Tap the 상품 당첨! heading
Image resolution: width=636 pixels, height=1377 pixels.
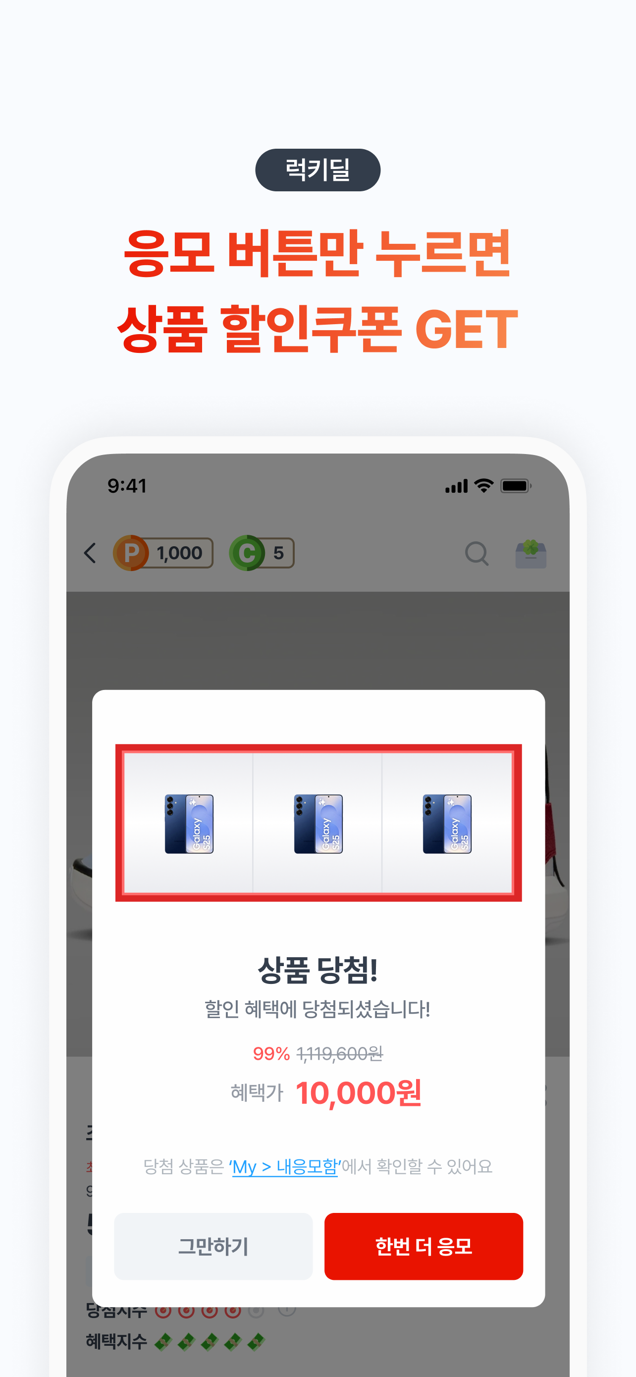click(x=318, y=970)
